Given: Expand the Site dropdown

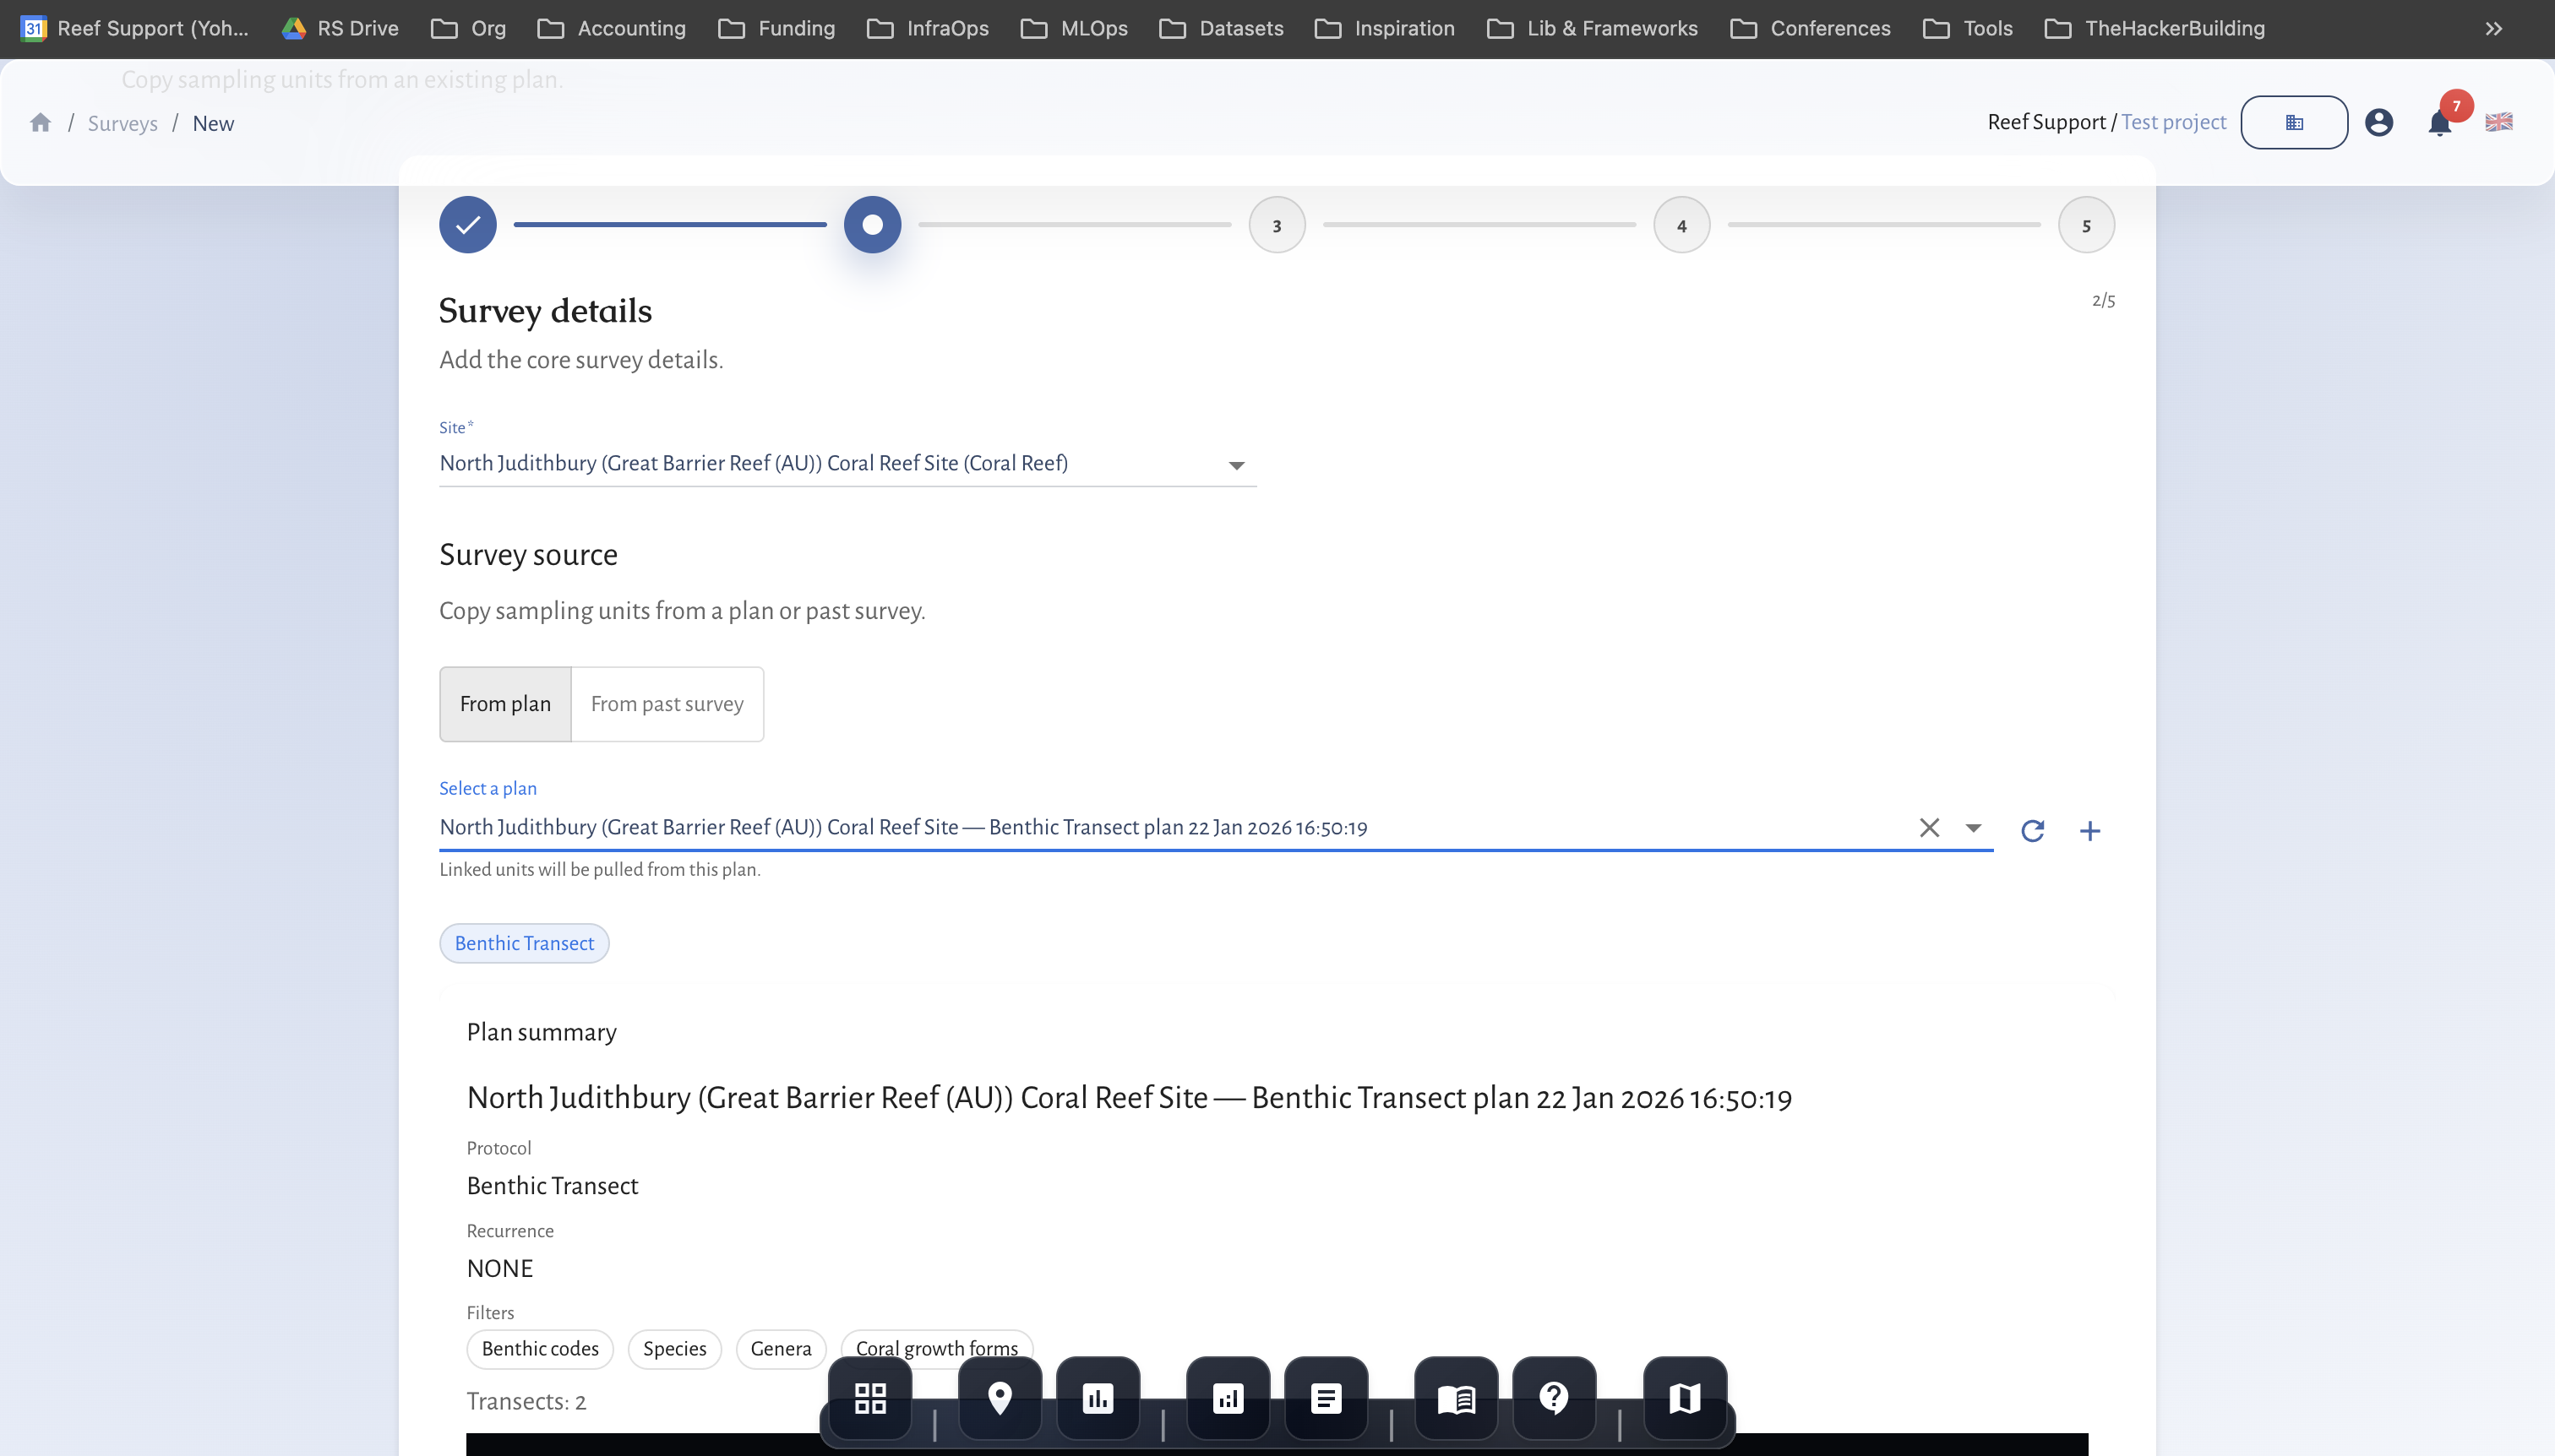Looking at the screenshot, I should tap(1236, 465).
